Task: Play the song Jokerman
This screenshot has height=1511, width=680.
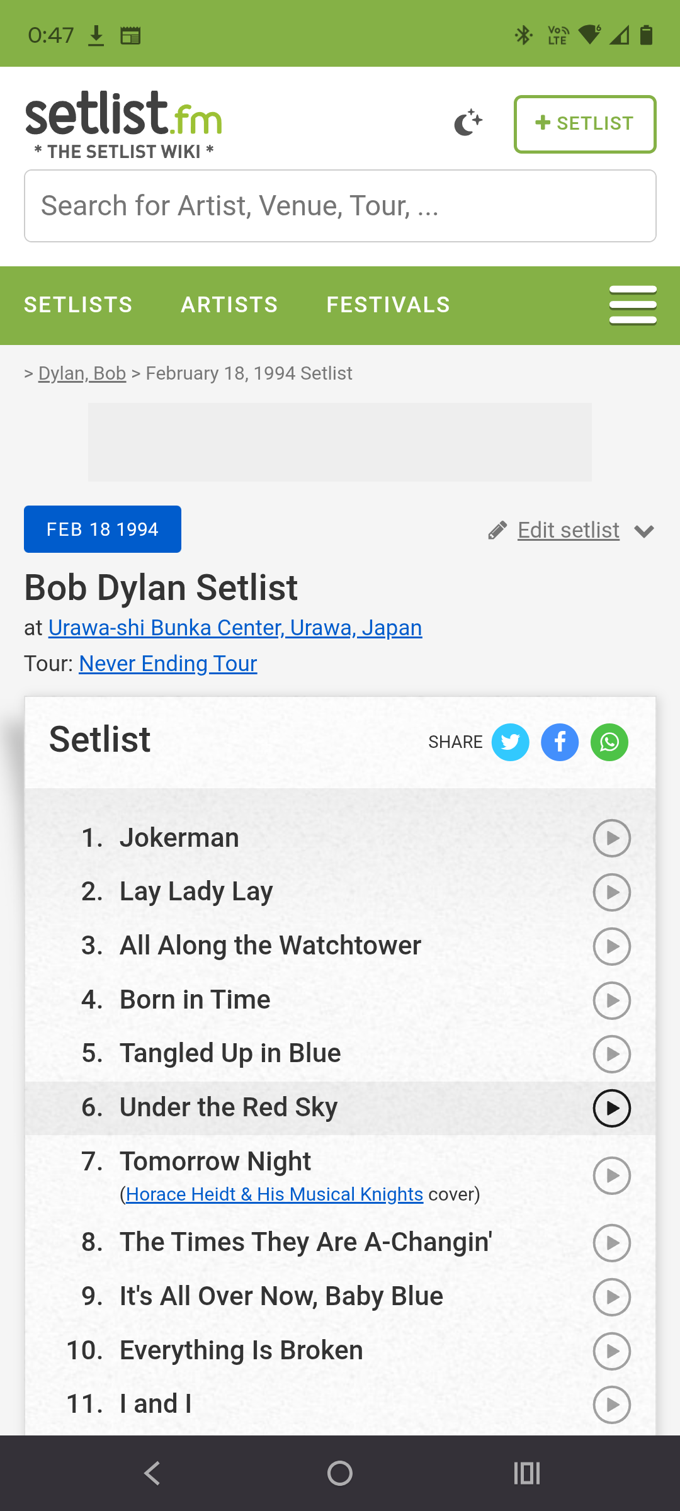Action: point(611,838)
